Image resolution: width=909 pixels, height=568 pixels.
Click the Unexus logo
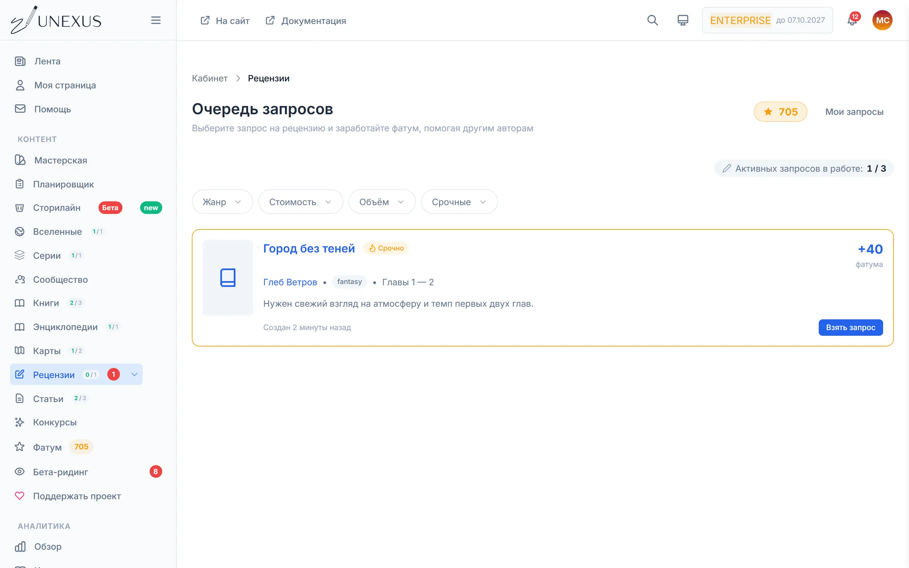pos(56,20)
